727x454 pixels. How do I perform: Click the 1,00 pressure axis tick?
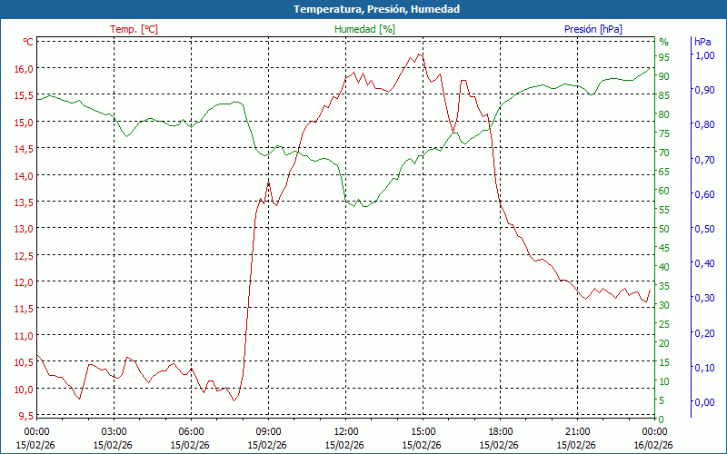703,55
